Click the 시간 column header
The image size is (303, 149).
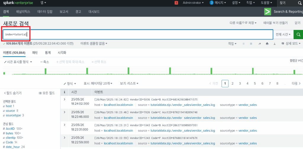pos(74,92)
